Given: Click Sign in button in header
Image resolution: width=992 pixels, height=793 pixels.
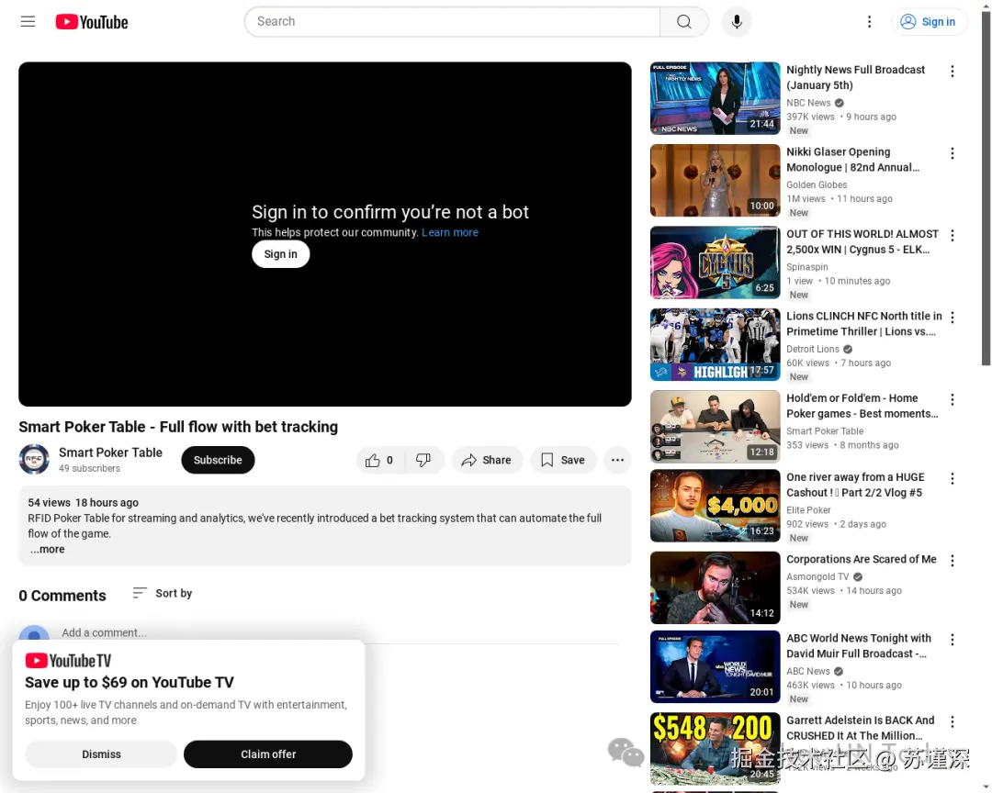Looking at the screenshot, I should tap(928, 21).
